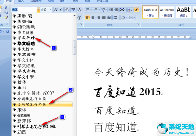Click the Numbering list icon
The image size is (196, 136).
pyautogui.click(x=95, y=10)
